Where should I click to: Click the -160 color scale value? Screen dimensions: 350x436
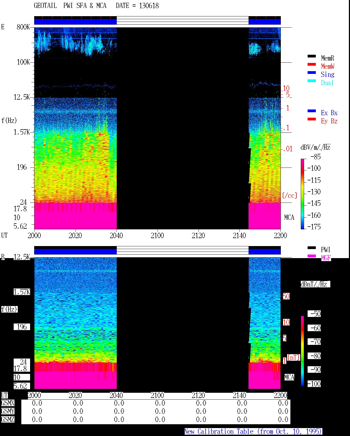(314, 215)
